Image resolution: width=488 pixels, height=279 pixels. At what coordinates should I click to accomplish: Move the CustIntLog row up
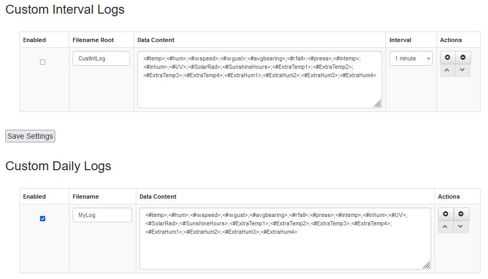pyautogui.click(x=447, y=70)
